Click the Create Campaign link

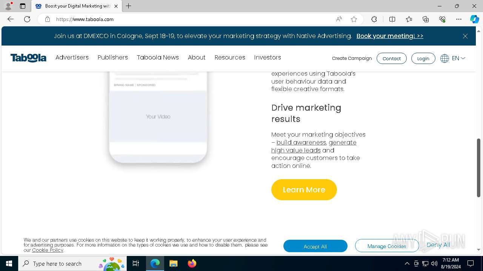coord(352,58)
